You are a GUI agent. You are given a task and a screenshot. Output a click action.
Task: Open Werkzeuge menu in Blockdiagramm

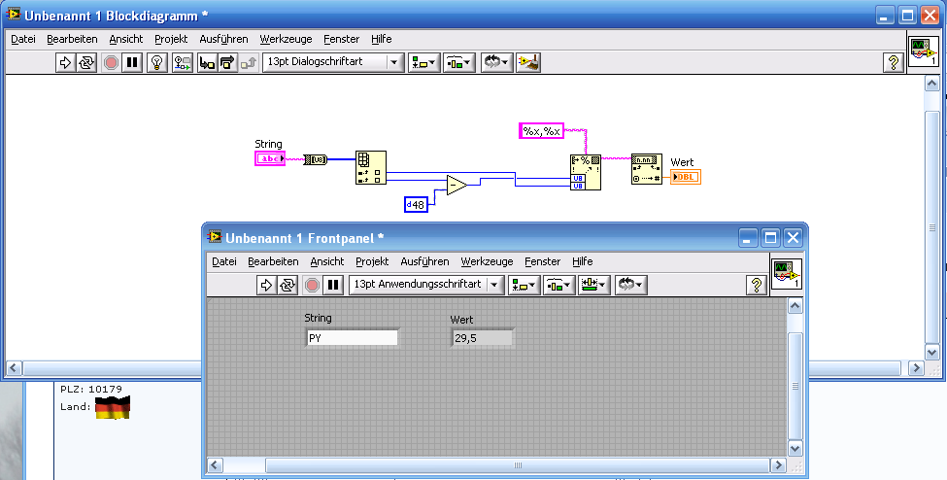point(286,39)
